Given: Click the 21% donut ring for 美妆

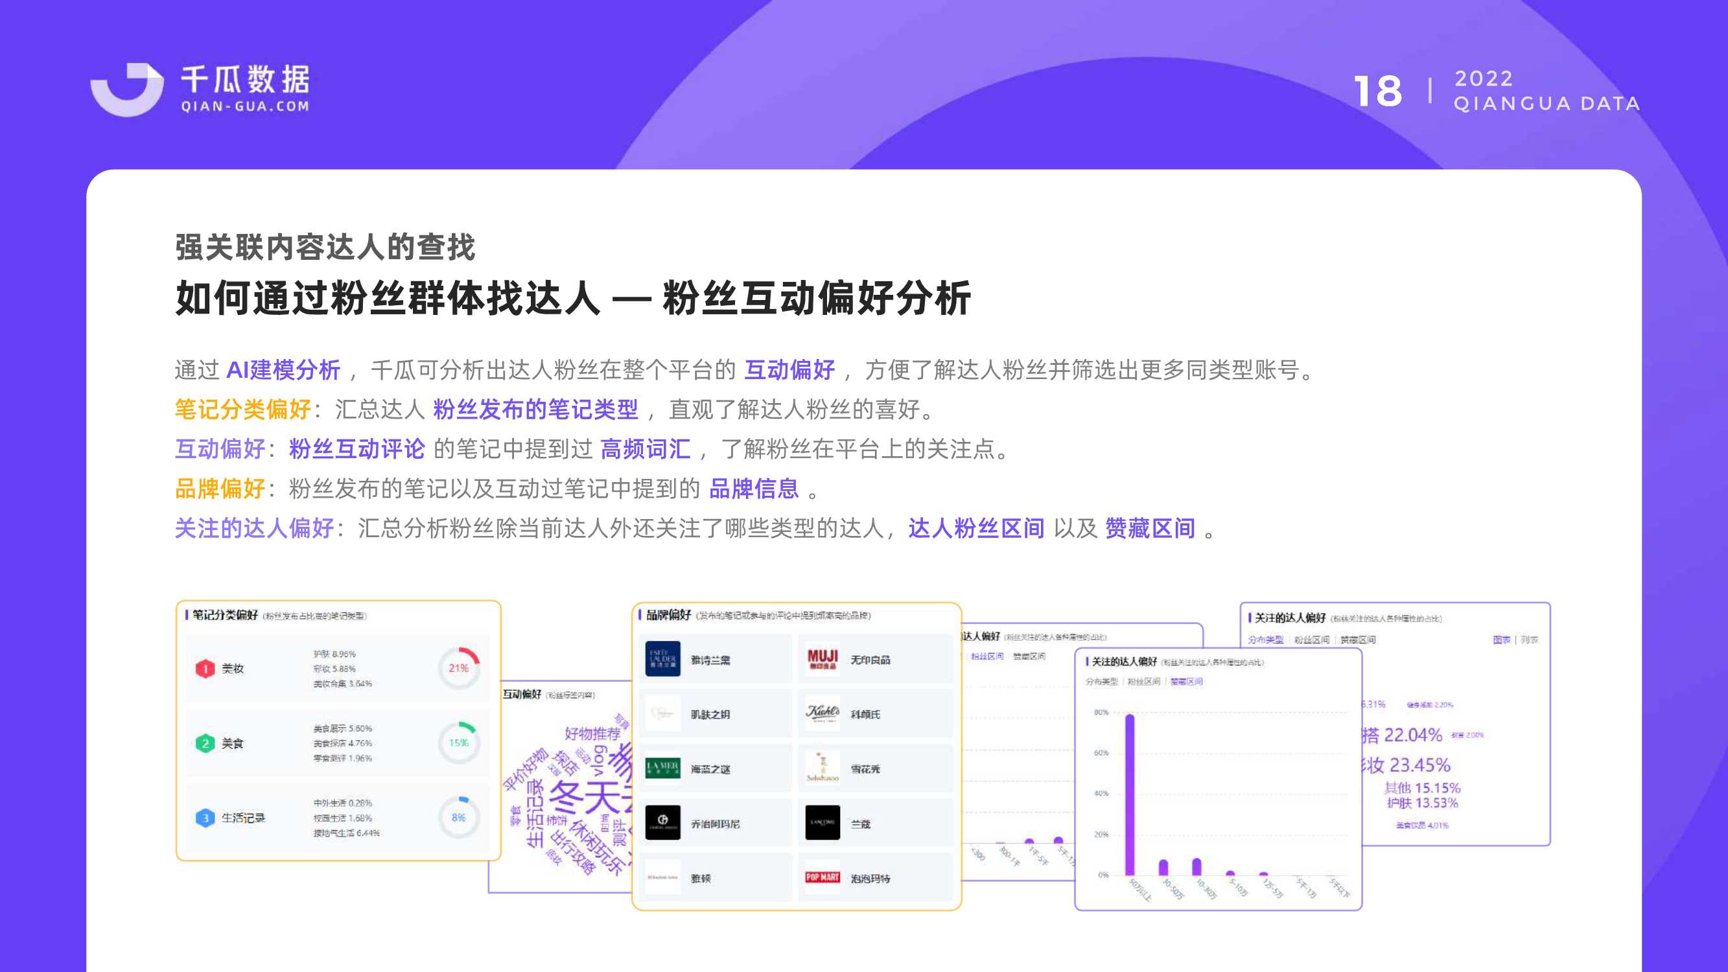Looking at the screenshot, I should (x=459, y=668).
